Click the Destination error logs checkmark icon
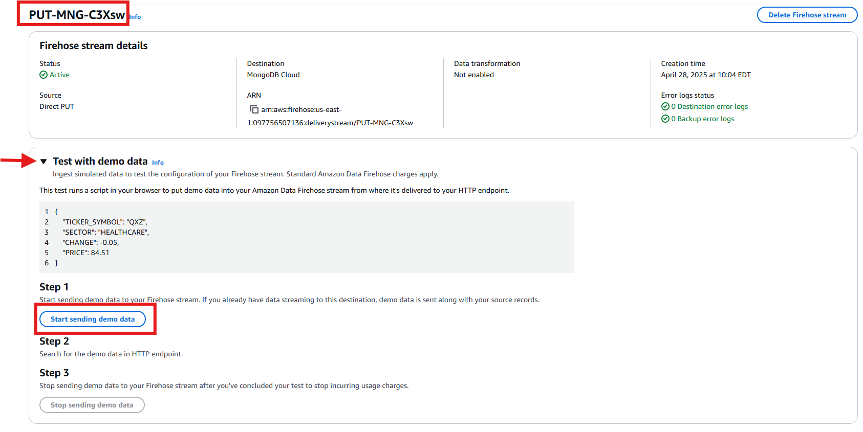 point(665,106)
